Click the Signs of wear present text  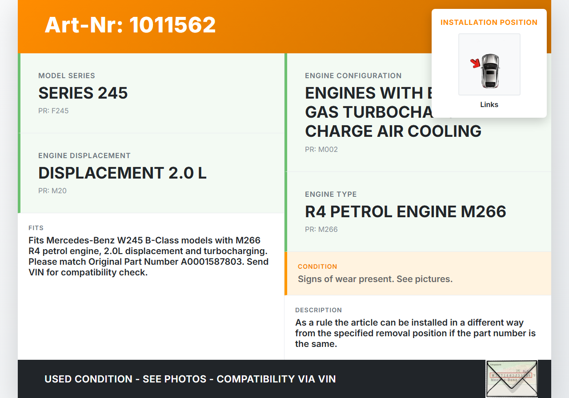tap(375, 279)
